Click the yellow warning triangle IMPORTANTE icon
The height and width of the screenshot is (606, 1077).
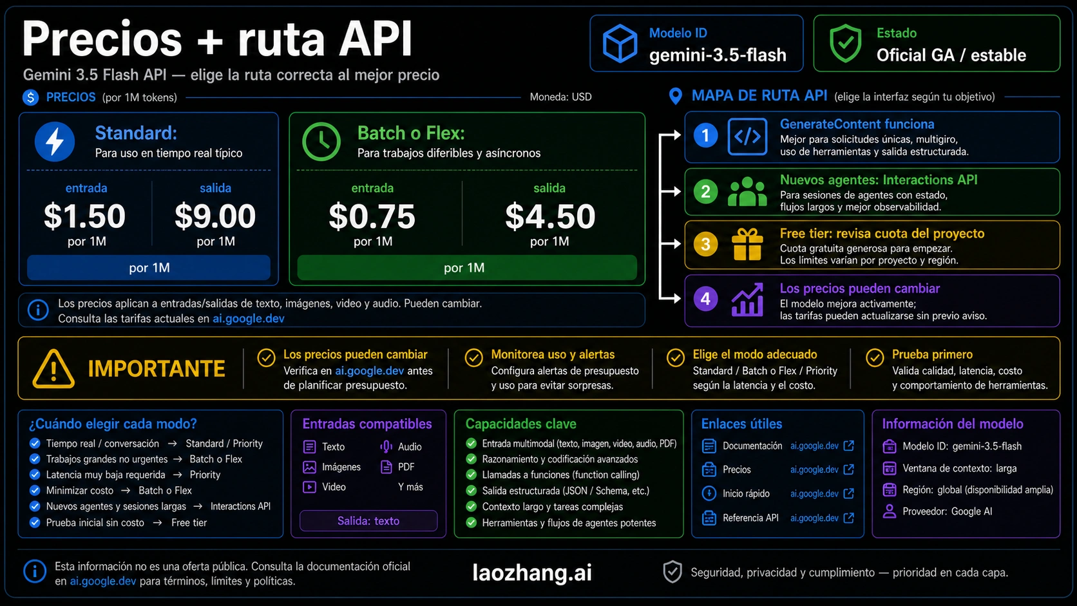click(x=53, y=368)
